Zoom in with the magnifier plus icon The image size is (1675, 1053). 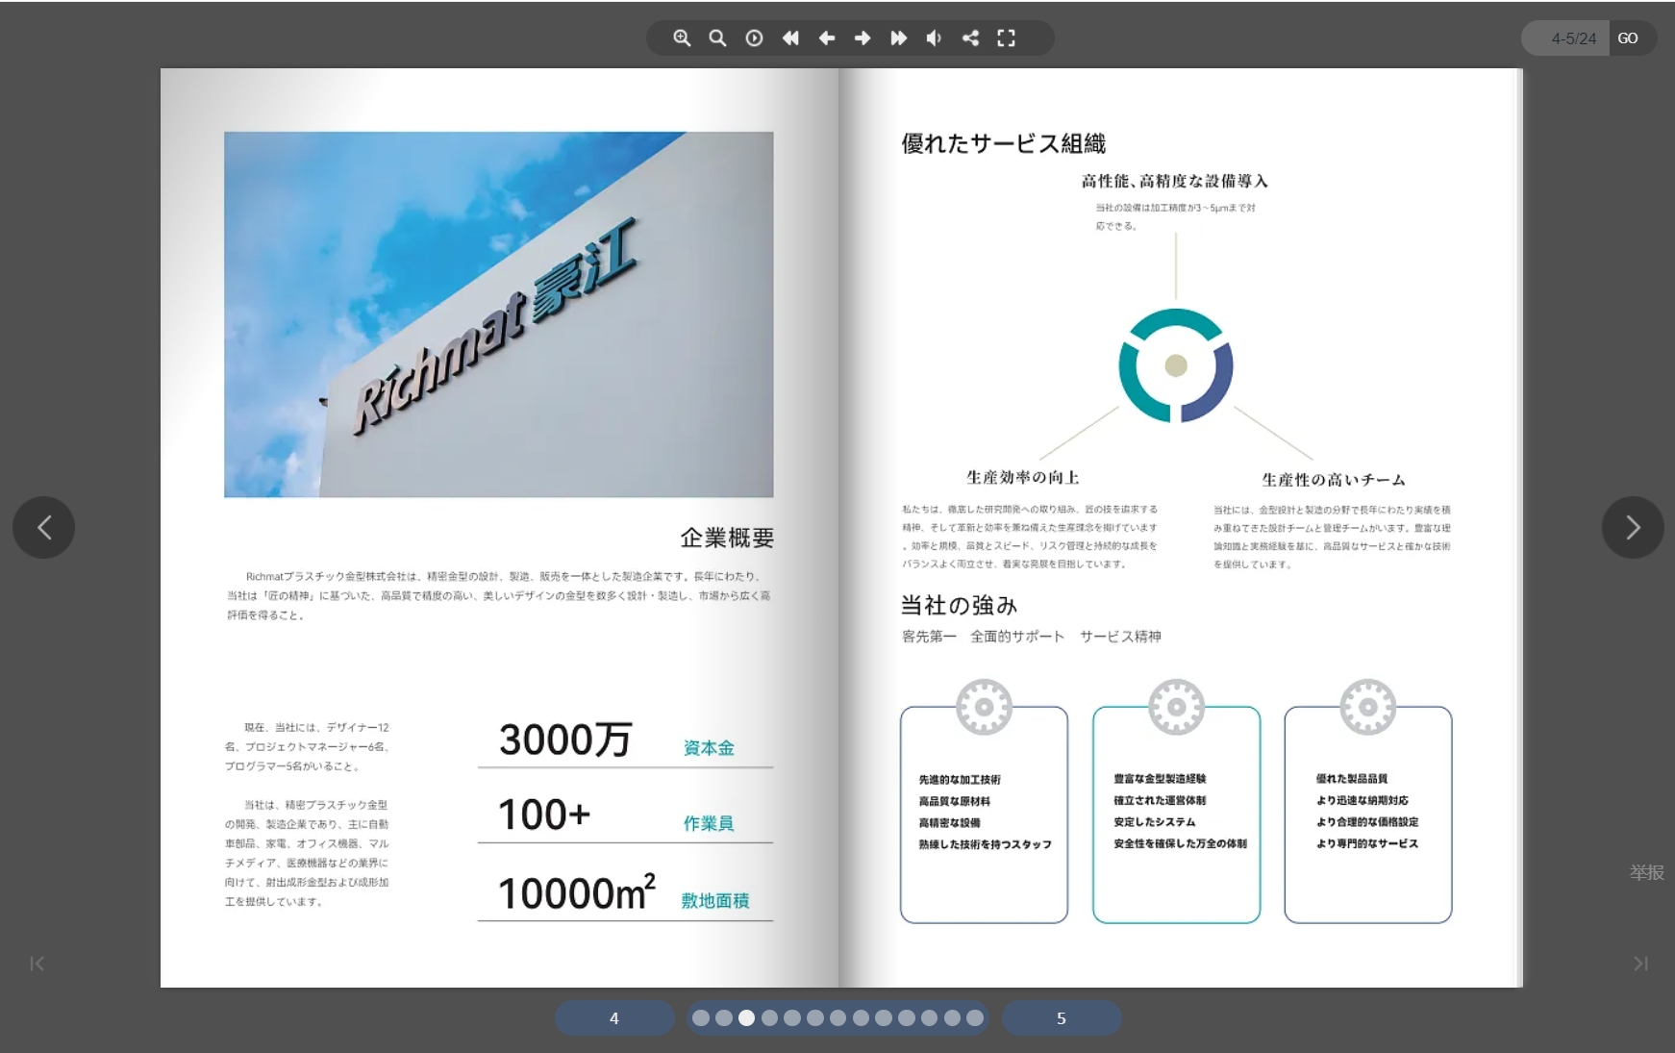coord(682,38)
